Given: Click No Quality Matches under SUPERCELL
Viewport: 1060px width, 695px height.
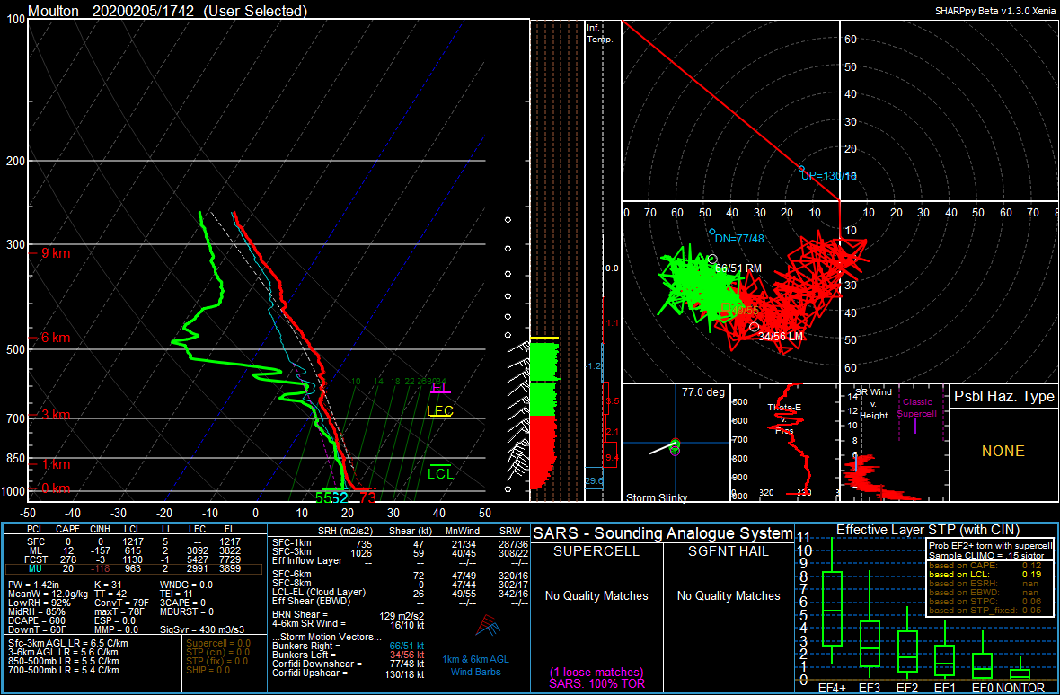Looking at the screenshot, I should pos(596,595).
